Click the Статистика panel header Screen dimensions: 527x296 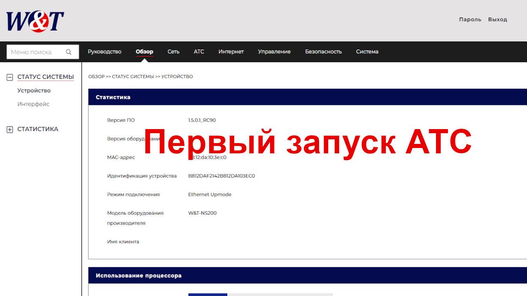pos(308,97)
